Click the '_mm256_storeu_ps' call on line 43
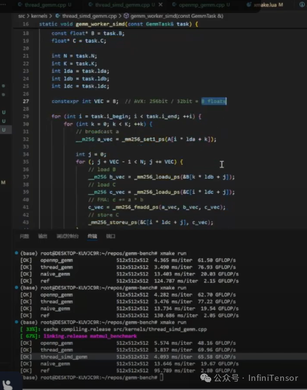Screen dimensions: 307x390 113,222
